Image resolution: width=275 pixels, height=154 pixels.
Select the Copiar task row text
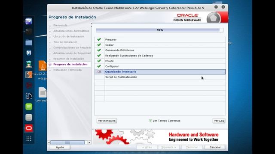point(110,45)
